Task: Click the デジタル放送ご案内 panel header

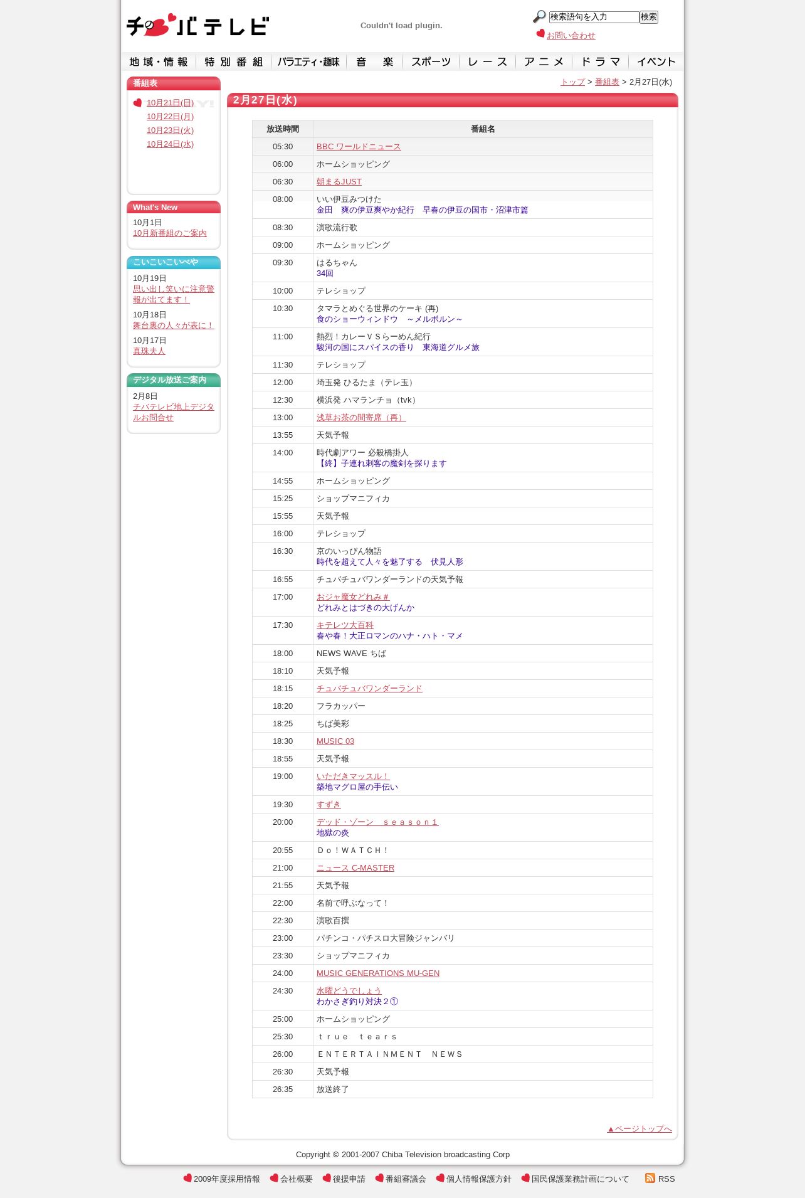Action: 174,380
